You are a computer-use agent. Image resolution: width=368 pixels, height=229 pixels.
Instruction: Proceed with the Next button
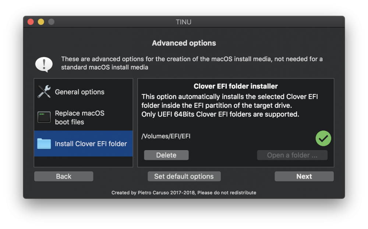coord(304,176)
